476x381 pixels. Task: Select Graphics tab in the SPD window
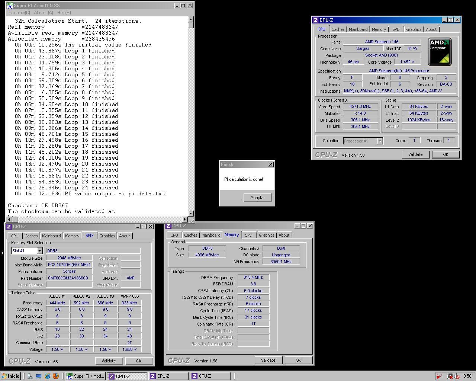107,236
